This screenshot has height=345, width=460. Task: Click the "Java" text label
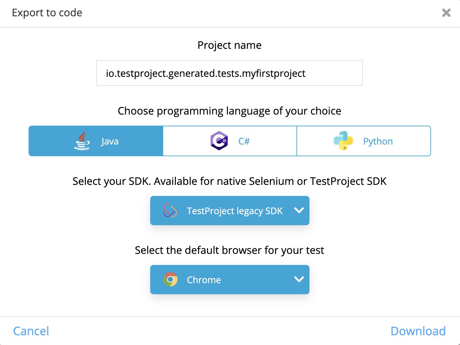coord(110,141)
